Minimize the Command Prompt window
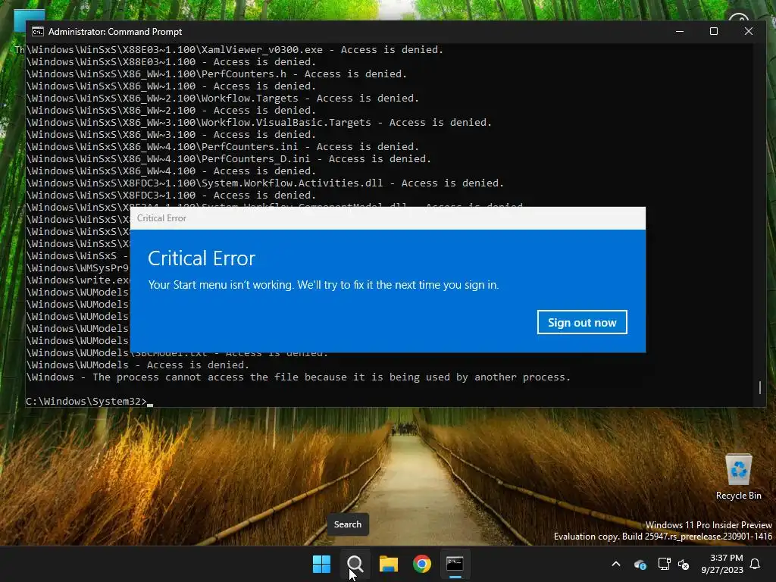 (680, 31)
